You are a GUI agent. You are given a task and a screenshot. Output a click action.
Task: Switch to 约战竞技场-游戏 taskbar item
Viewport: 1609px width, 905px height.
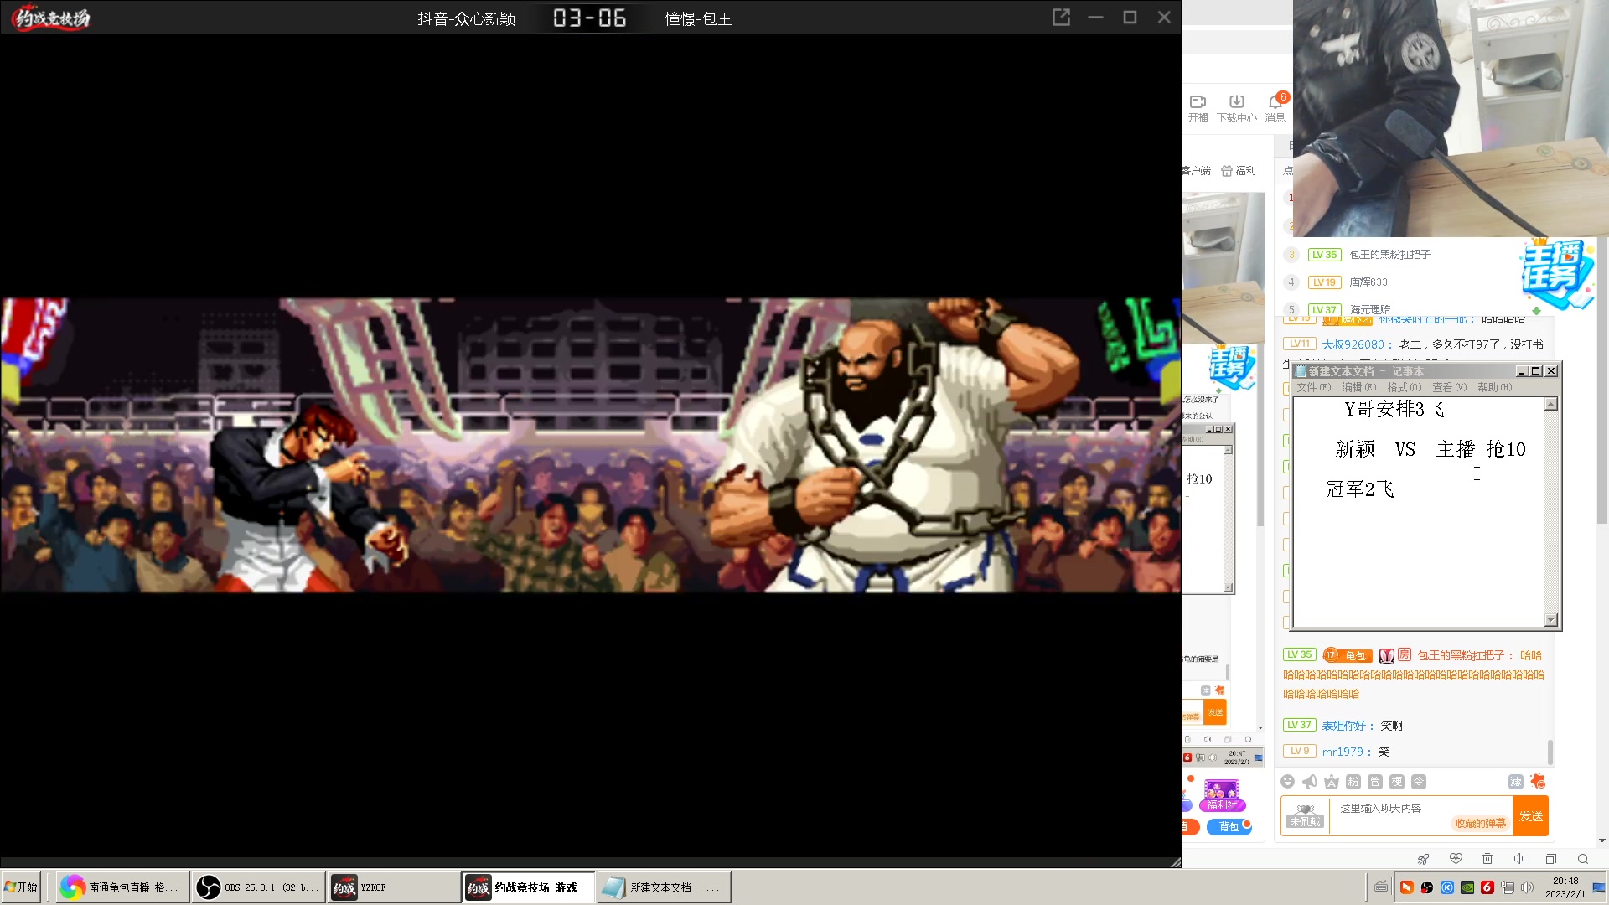tap(529, 887)
